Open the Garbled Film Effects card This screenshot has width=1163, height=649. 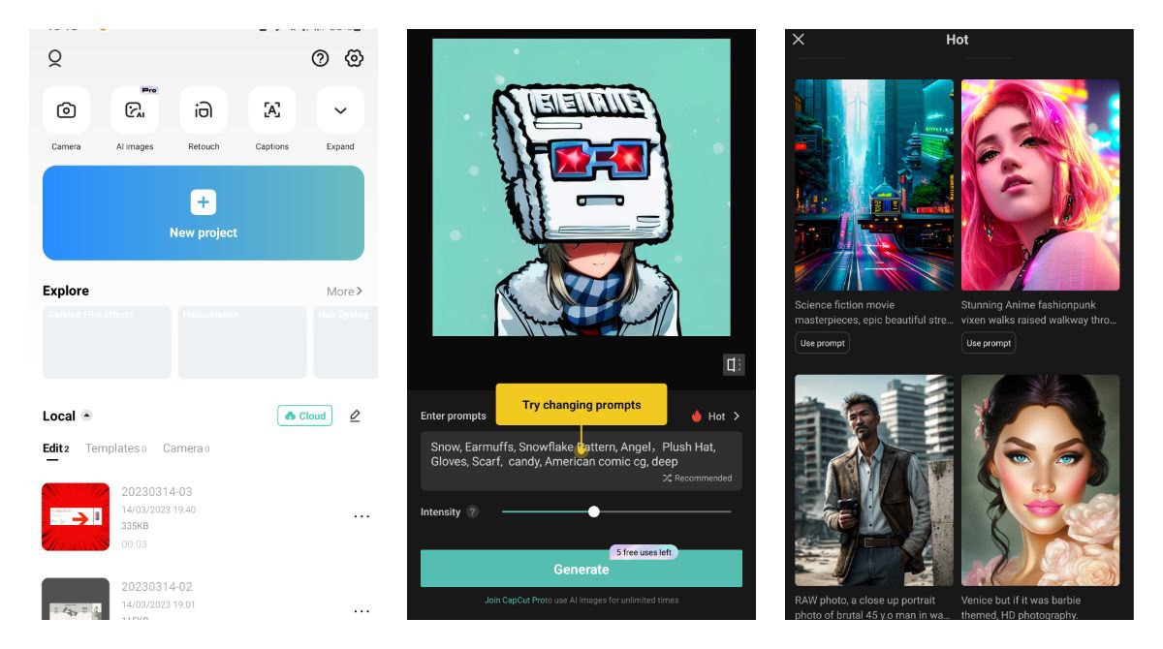[107, 342]
